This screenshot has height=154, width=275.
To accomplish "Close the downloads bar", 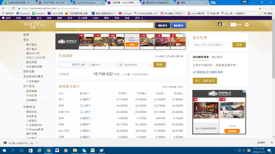I will [x=272, y=143].
